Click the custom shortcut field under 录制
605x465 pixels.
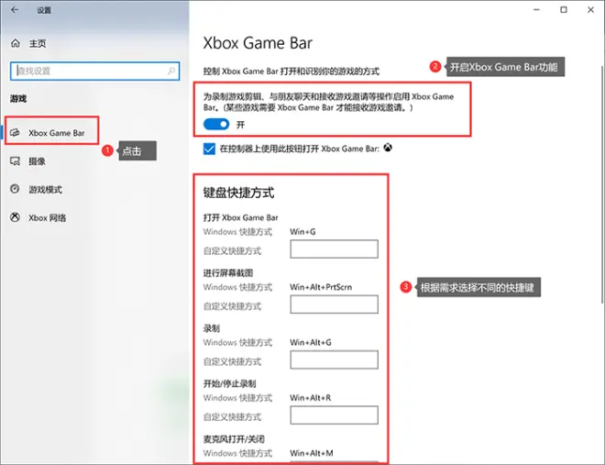click(335, 360)
